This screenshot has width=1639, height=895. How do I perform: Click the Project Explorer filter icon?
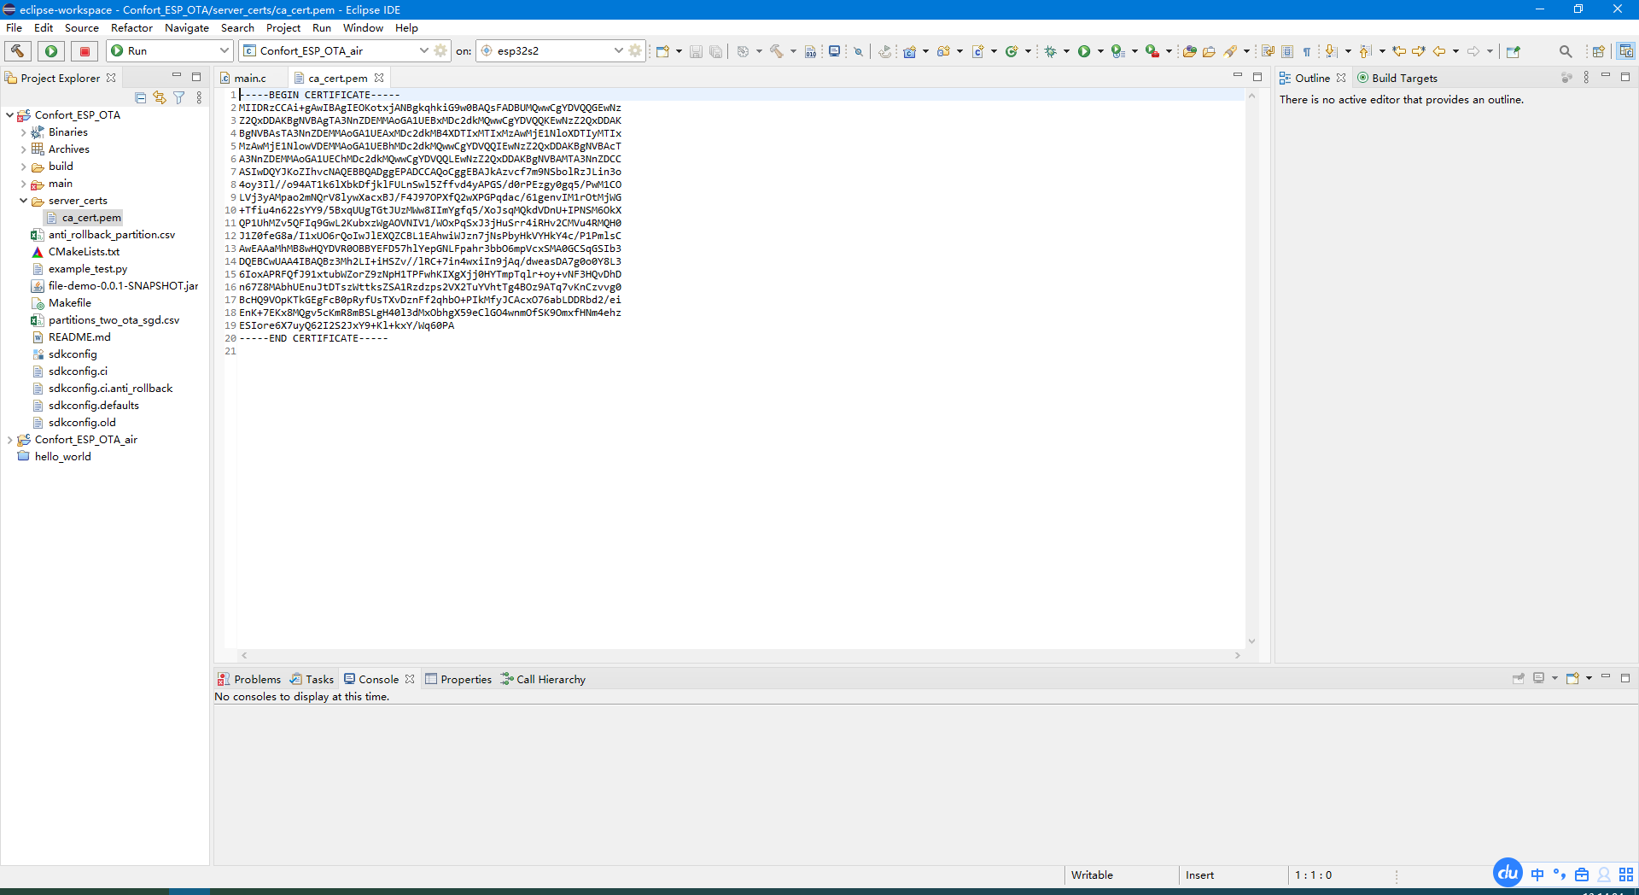[x=179, y=97]
